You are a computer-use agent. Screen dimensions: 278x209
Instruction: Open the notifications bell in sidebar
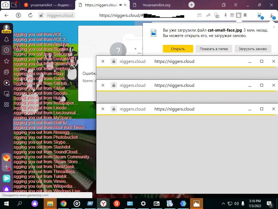pyautogui.click(x=7, y=39)
